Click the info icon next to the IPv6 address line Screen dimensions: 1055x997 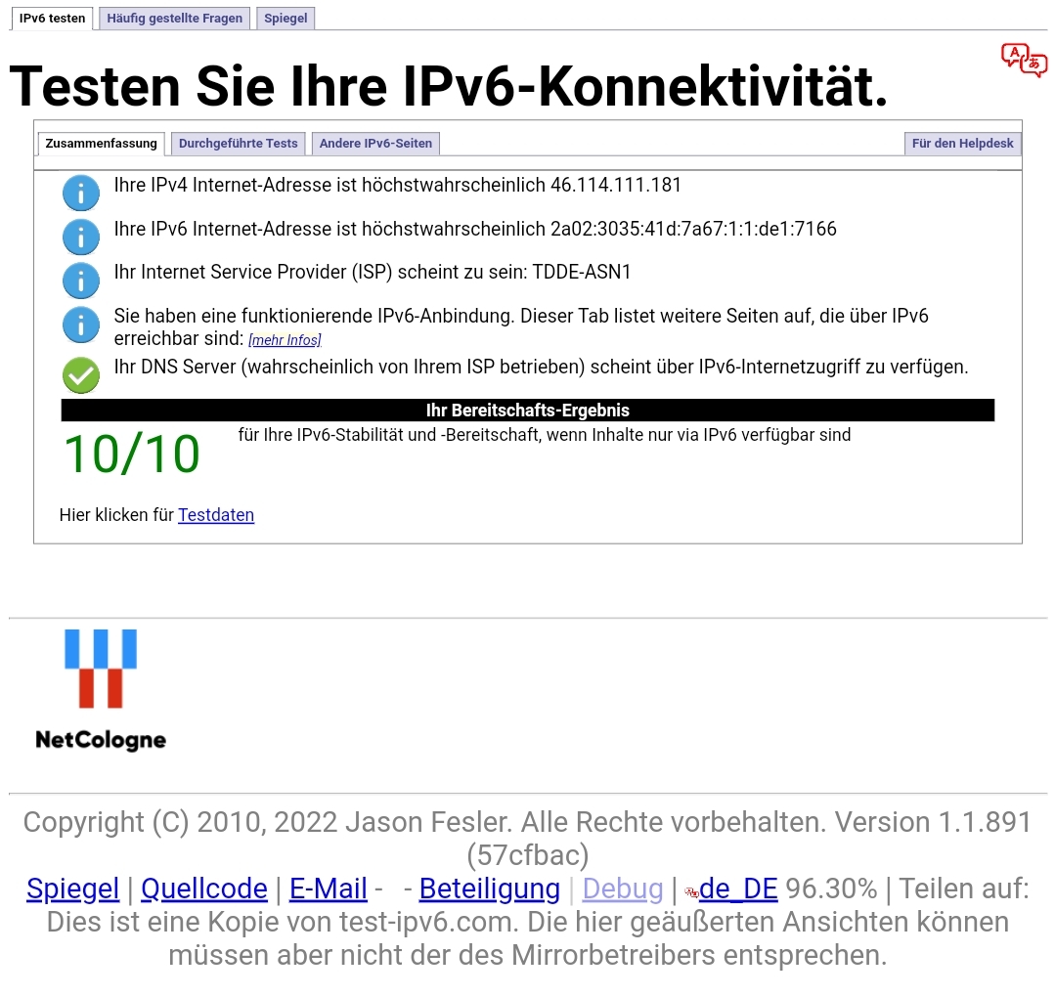point(80,237)
